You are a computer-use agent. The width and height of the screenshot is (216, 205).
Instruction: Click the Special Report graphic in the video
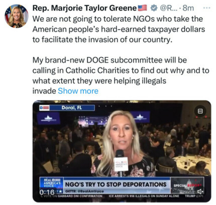click(187, 185)
